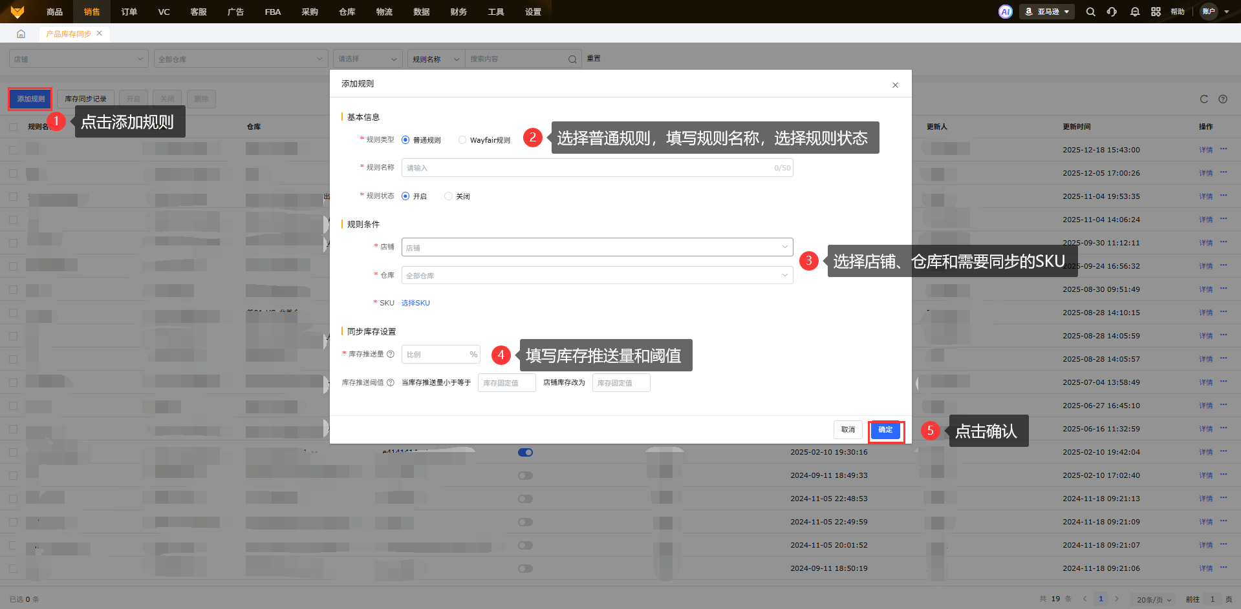Close the 添加规则 dialog with X
Image resolution: width=1241 pixels, height=609 pixels.
pos(895,85)
